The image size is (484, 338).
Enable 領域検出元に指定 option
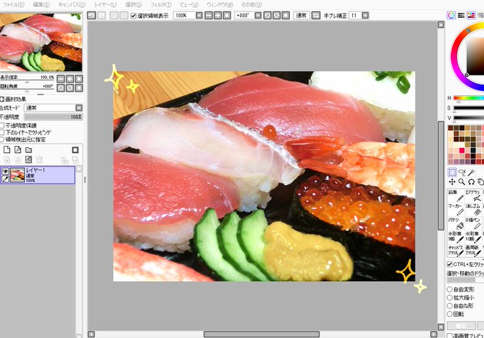tap(2, 139)
